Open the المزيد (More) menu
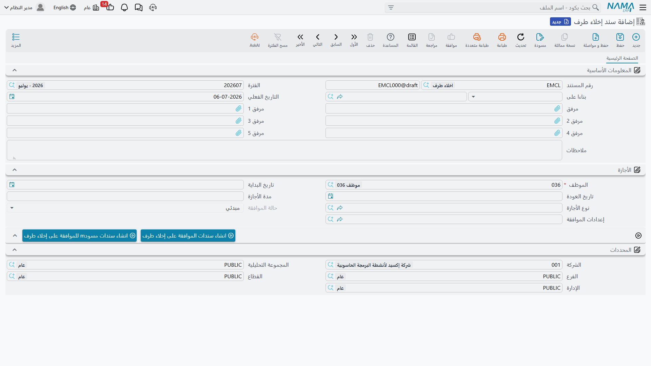This screenshot has width=651, height=366. (x=16, y=40)
